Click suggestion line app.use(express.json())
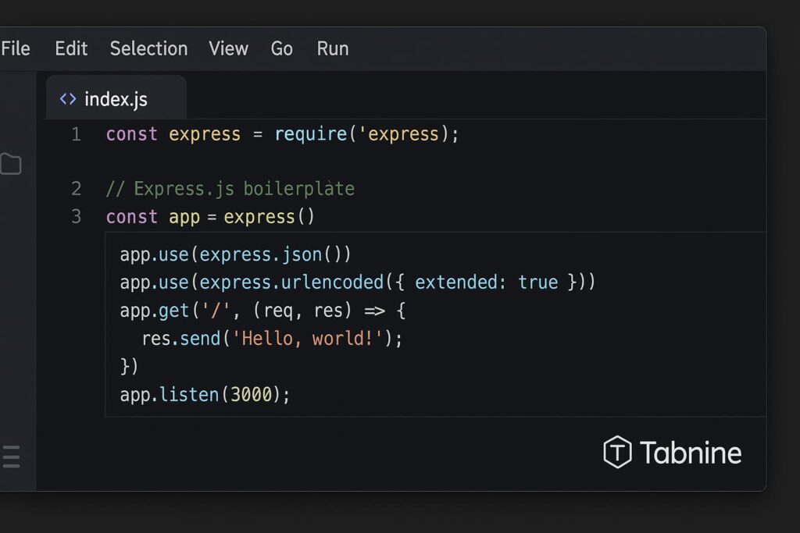 coord(236,254)
